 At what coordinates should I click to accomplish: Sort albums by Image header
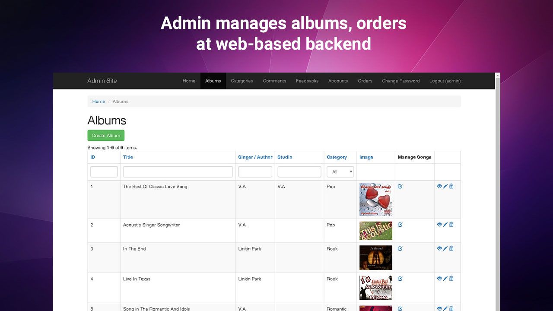coord(366,157)
